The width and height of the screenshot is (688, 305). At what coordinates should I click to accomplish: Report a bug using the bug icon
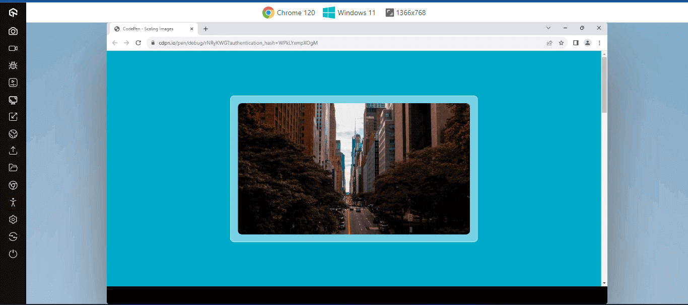click(x=13, y=65)
